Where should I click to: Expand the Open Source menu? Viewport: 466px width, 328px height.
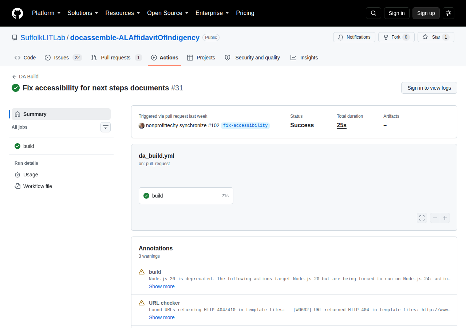click(167, 13)
